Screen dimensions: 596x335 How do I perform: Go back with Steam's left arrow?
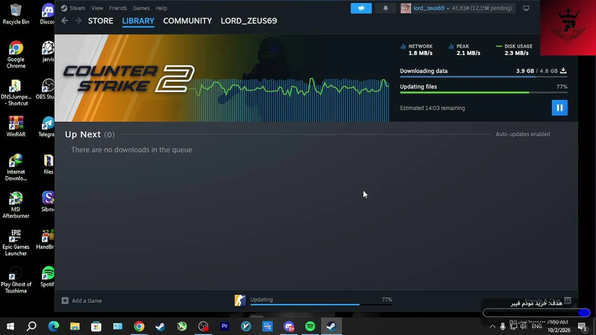[65, 20]
